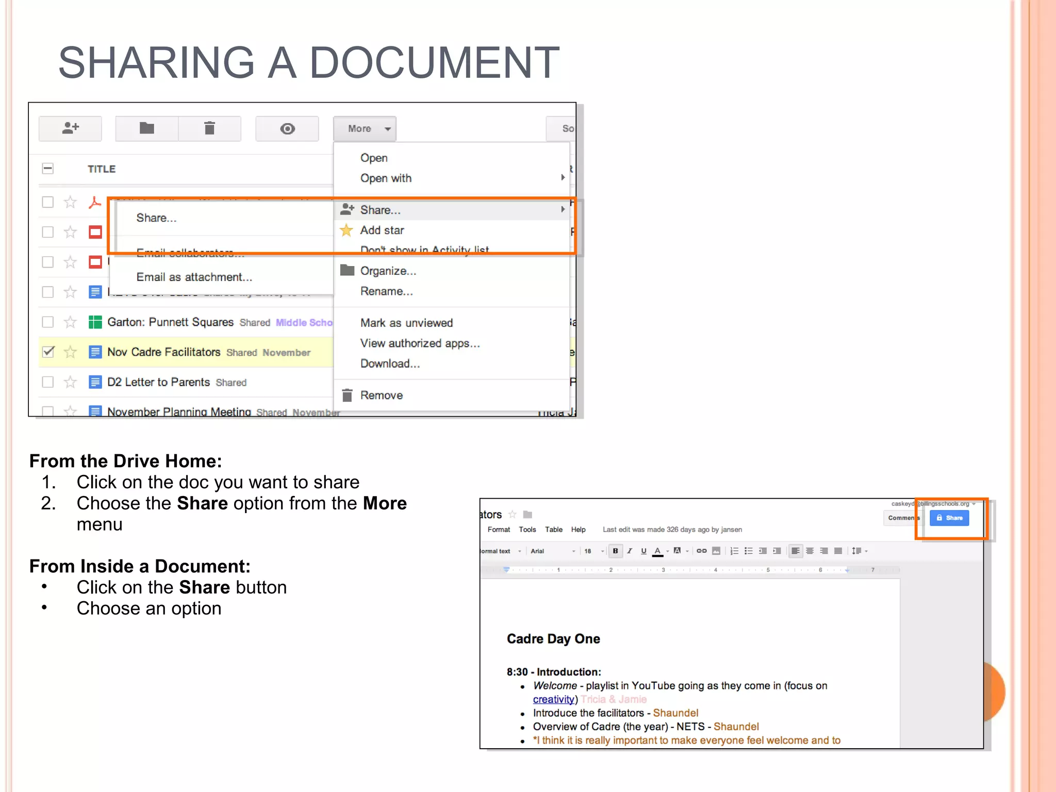Click the star icon beside document title
The height and width of the screenshot is (792, 1056).
pyautogui.click(x=512, y=514)
